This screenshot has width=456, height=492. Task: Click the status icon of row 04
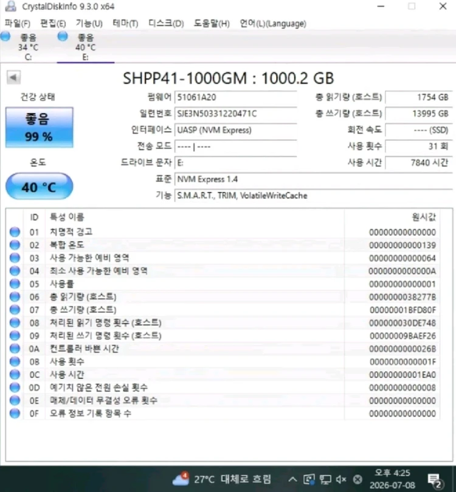(x=15, y=271)
